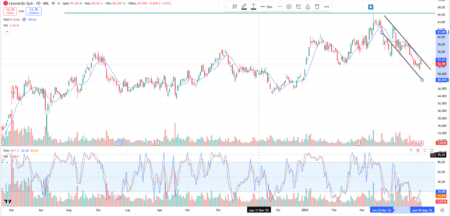Screen dimensions: 450x216
Task: Add an alert on the drawing
Action: tap(298, 7)
